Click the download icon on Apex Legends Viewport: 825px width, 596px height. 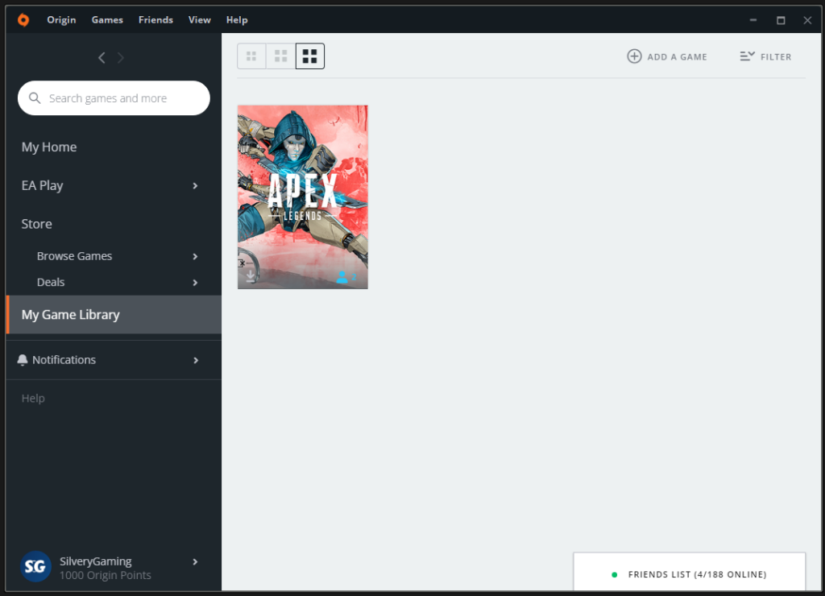[x=251, y=275]
